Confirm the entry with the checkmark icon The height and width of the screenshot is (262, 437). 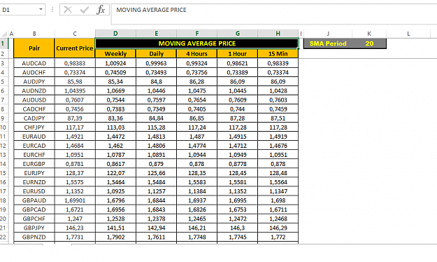click(84, 10)
